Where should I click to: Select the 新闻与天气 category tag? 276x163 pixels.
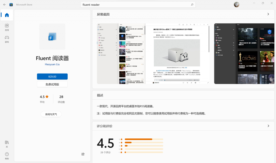[51, 114]
